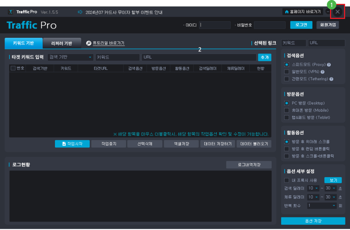Enable 내 프록시 사용 checkbox
The image size is (350, 230).
click(x=287, y=180)
